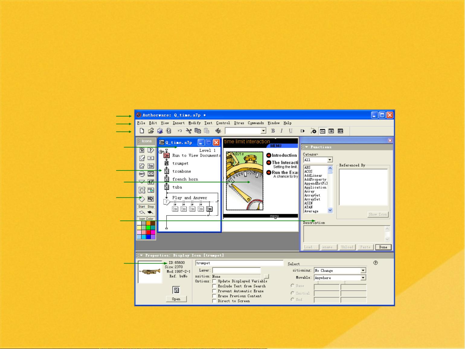Expand the Positioning dropdown showing No Change
Viewport: 465px width, 349px height.
(x=363, y=271)
